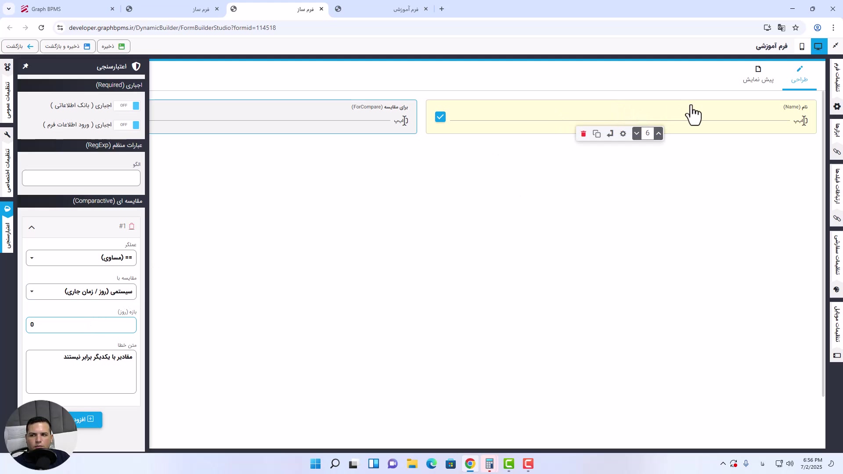Uncheck the blue checkbox on Name field

440,117
